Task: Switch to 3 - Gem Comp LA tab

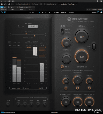Action: (50, 4)
